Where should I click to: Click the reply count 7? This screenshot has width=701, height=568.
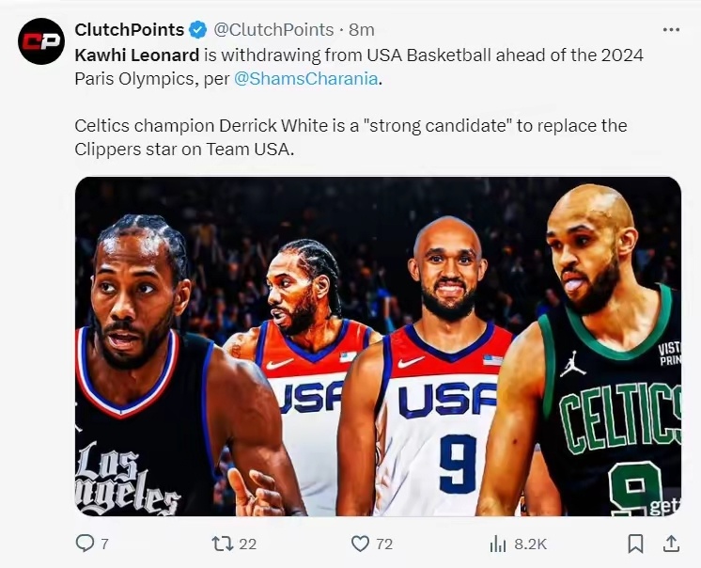[105, 544]
